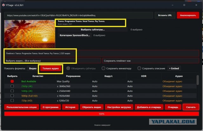
Task: Click the Обрезать видео button
Action: coord(92,107)
